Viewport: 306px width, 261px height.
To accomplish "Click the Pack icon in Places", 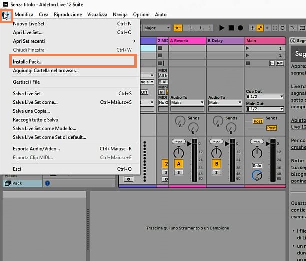I will tap(8, 183).
